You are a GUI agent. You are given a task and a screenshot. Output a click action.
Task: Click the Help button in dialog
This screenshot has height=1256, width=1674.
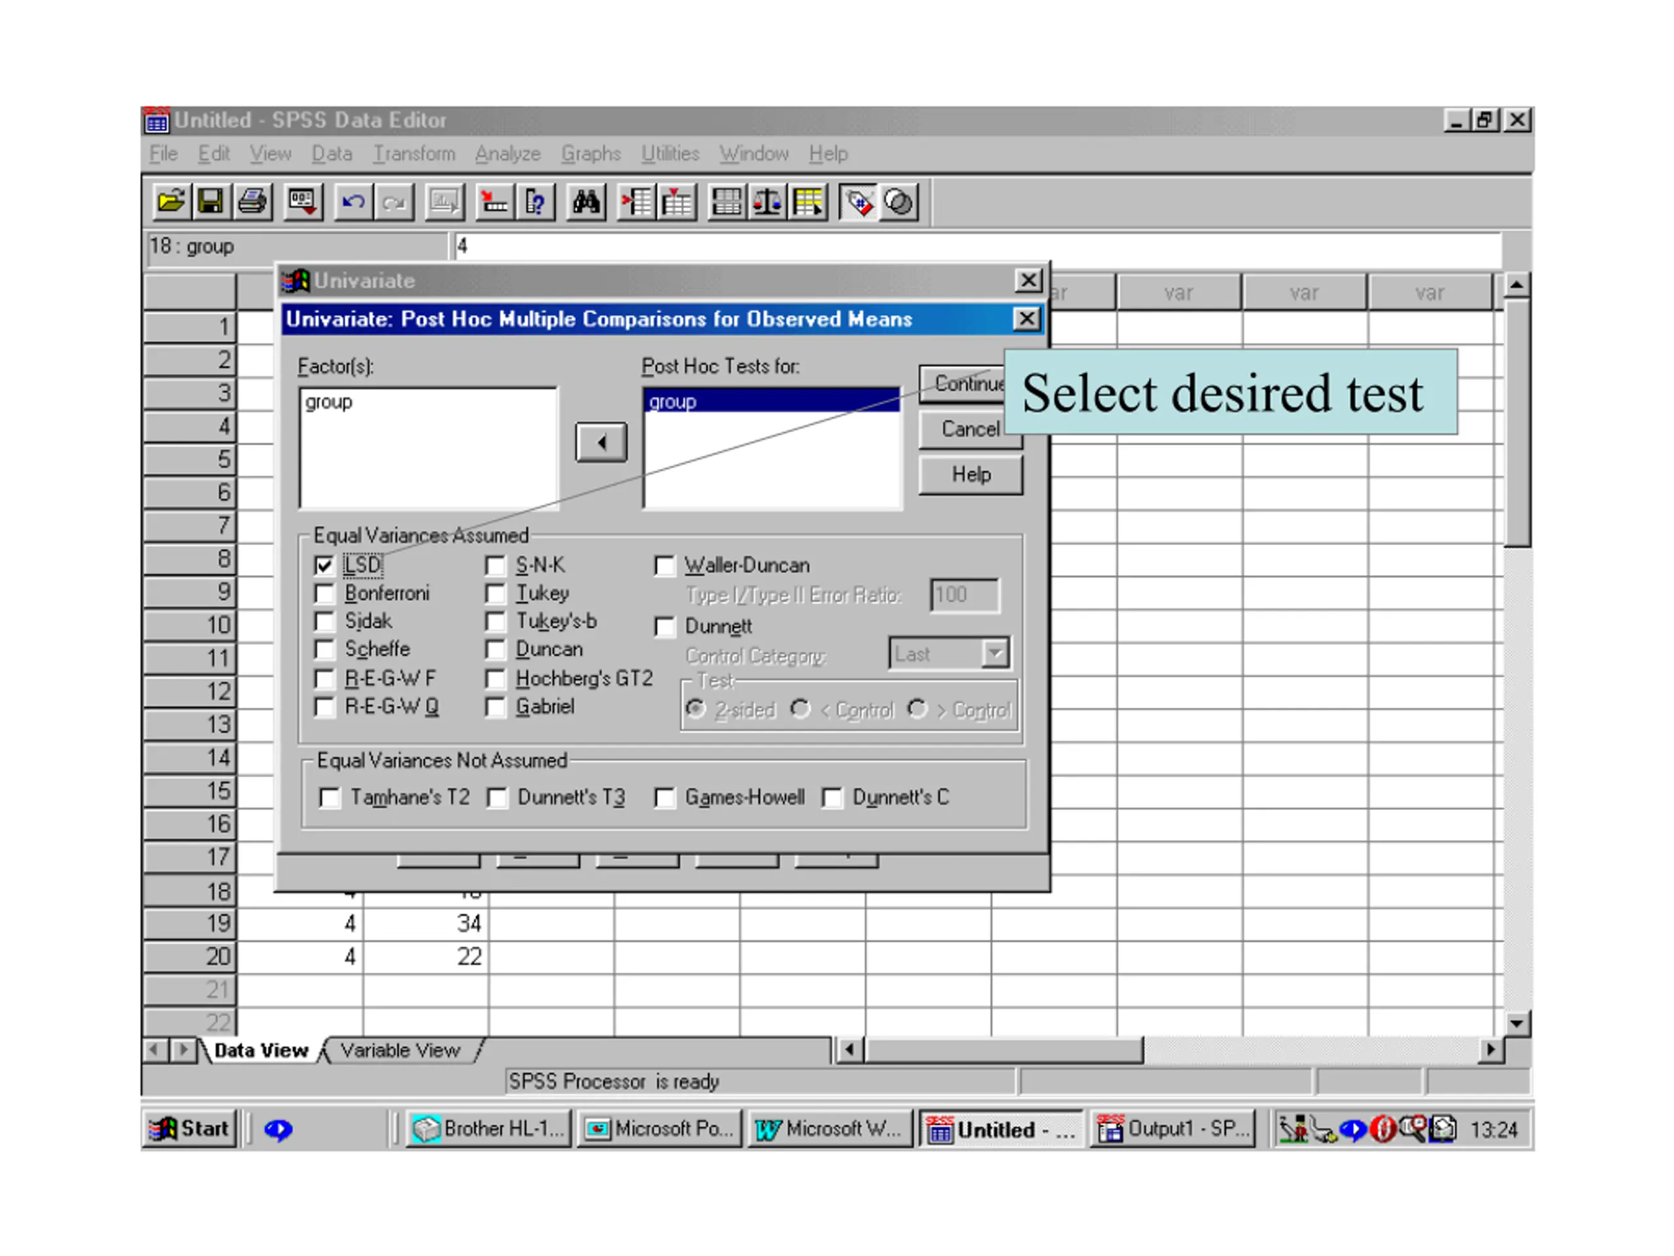click(x=971, y=475)
